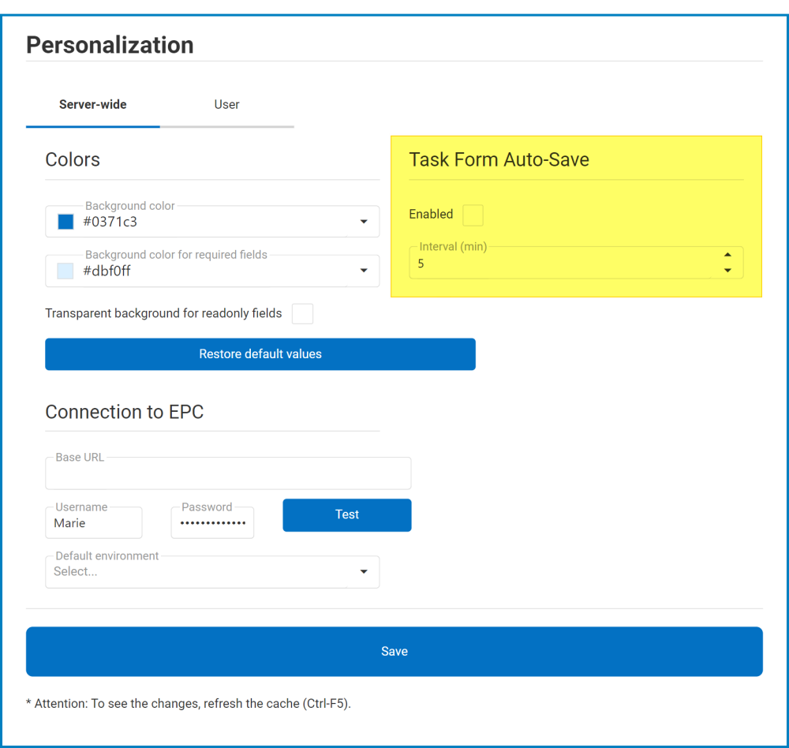
Task: Click the blue #0371c3 color swatch
Action: (x=65, y=222)
